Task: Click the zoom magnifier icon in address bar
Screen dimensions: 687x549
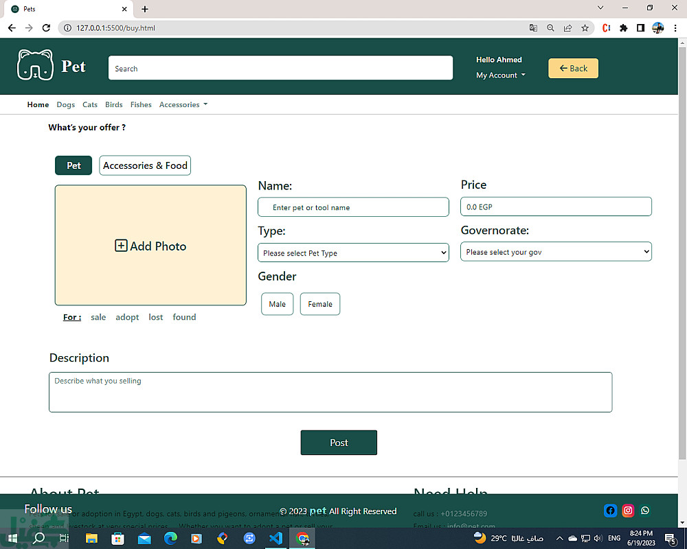Action: click(x=550, y=28)
